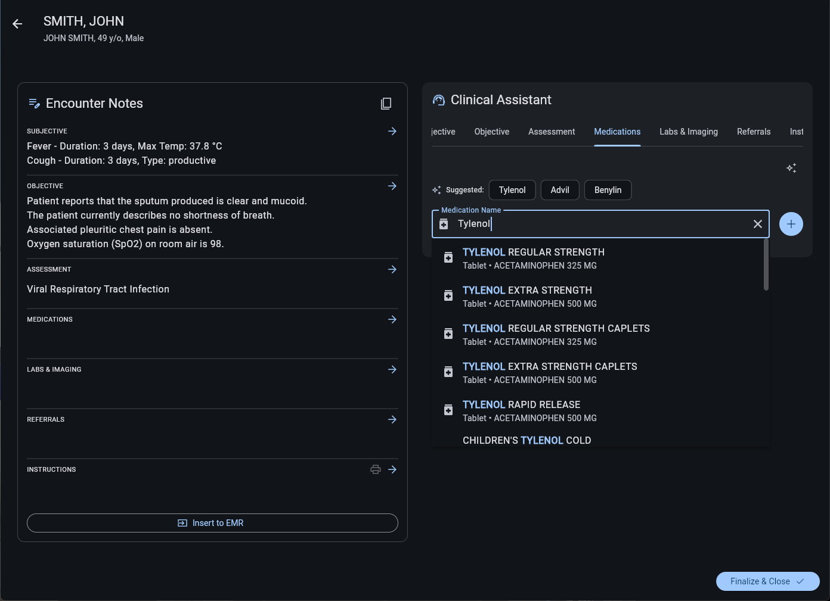This screenshot has height=601, width=830.
Task: Select Tylenol Regular Strength 325 MG option
Action: 533,259
